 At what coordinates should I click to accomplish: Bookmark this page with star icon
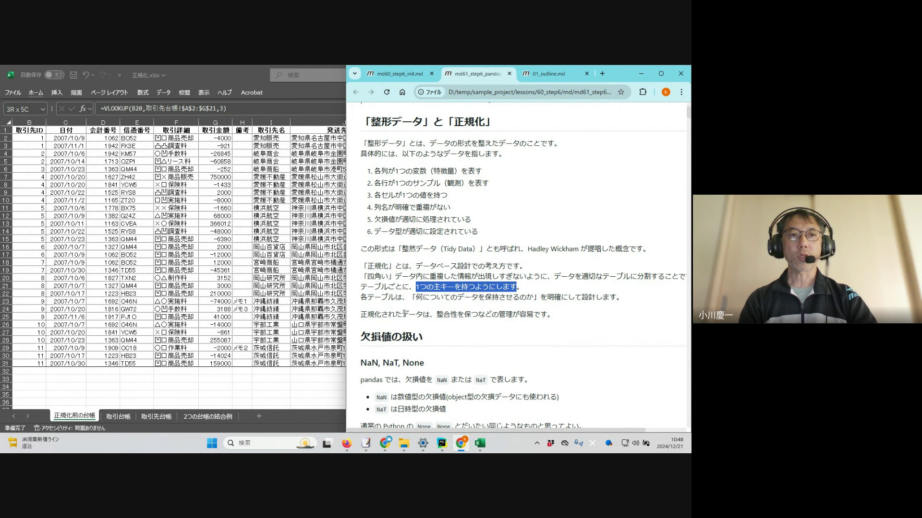[x=621, y=92]
